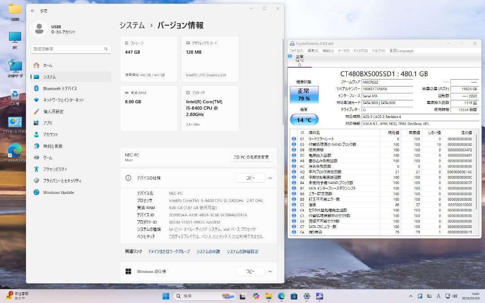
Task: Open ドメインまたはワークグループ link
Action: pyautogui.click(x=169, y=251)
